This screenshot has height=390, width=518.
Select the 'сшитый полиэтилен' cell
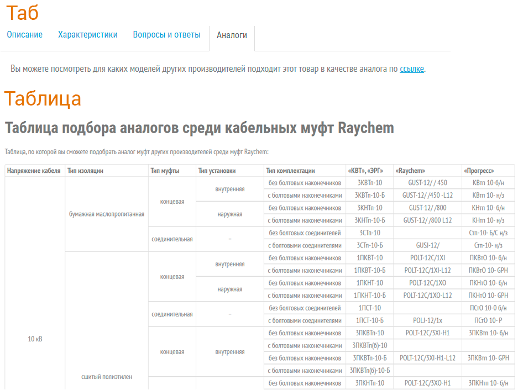(107, 377)
